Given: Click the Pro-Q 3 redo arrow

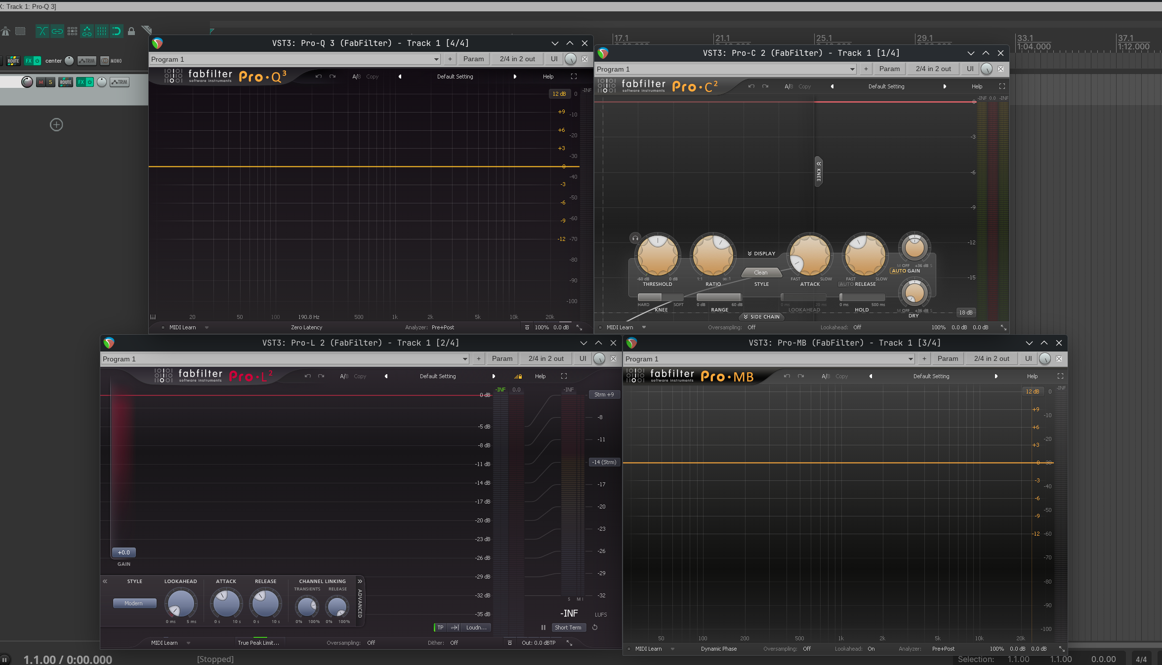Looking at the screenshot, I should 332,77.
